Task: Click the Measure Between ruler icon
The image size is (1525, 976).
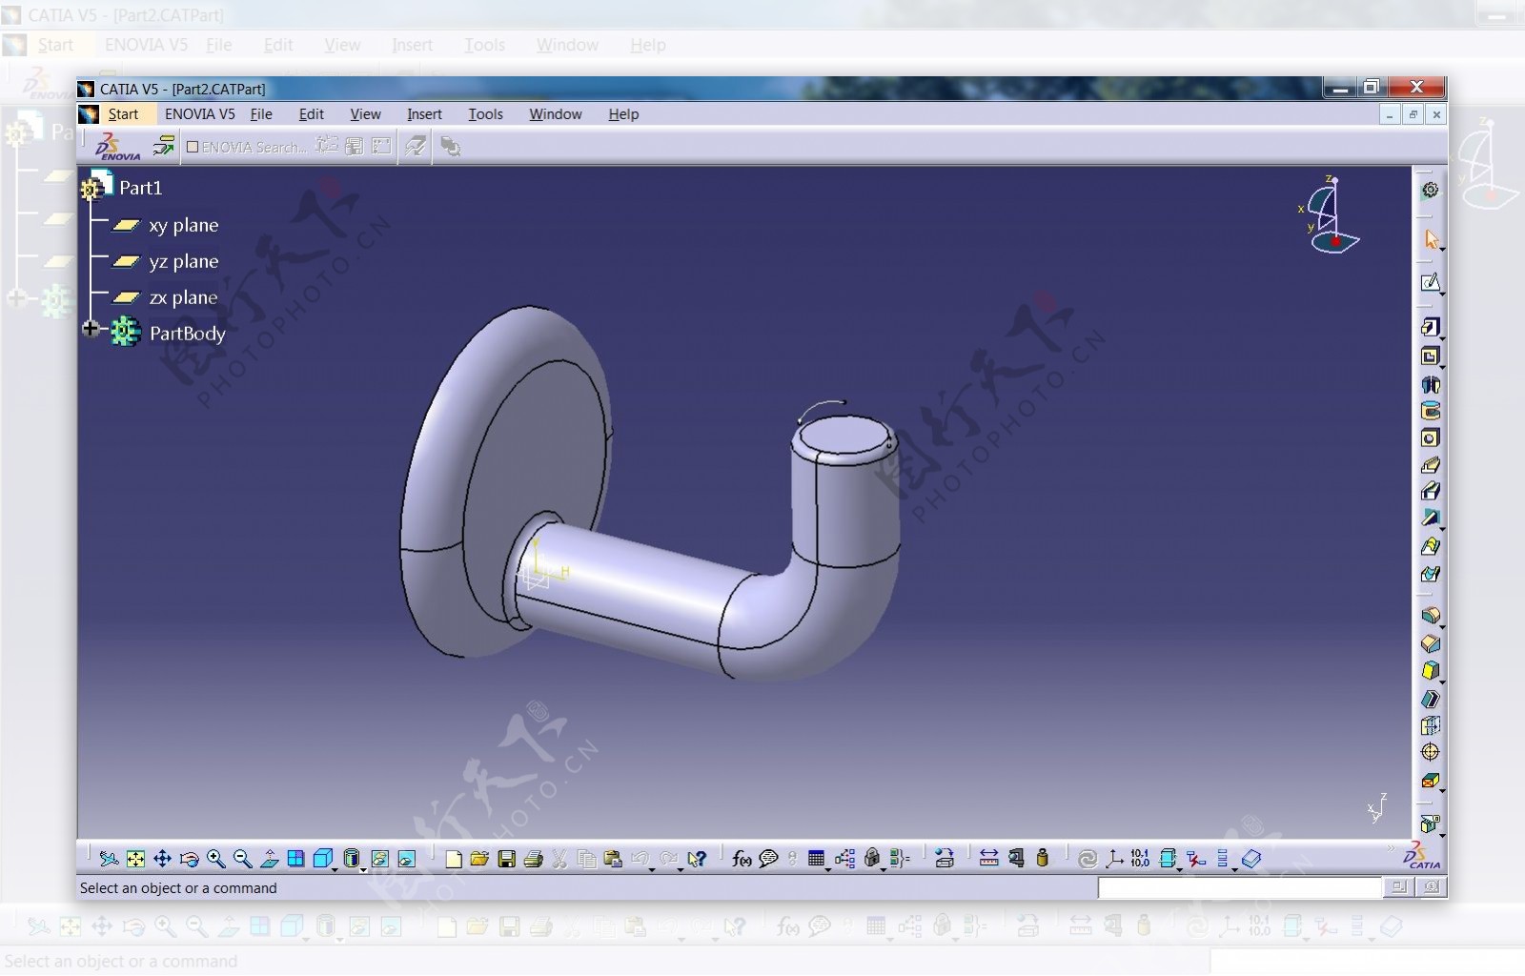Action: [x=989, y=859]
